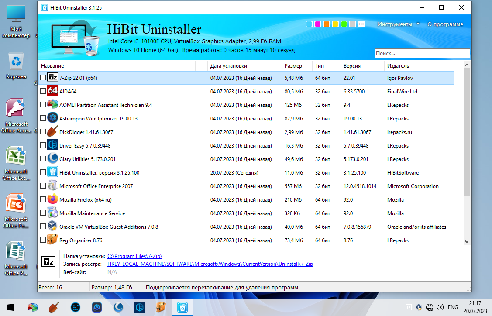This screenshot has width=492, height=316.
Task: Click the Mozilla Firefox icon in list
Action: point(53,199)
